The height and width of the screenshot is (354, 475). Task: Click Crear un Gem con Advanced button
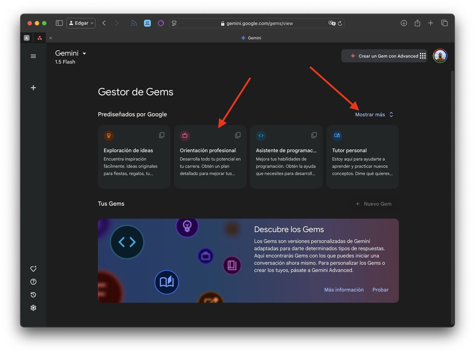coord(384,56)
